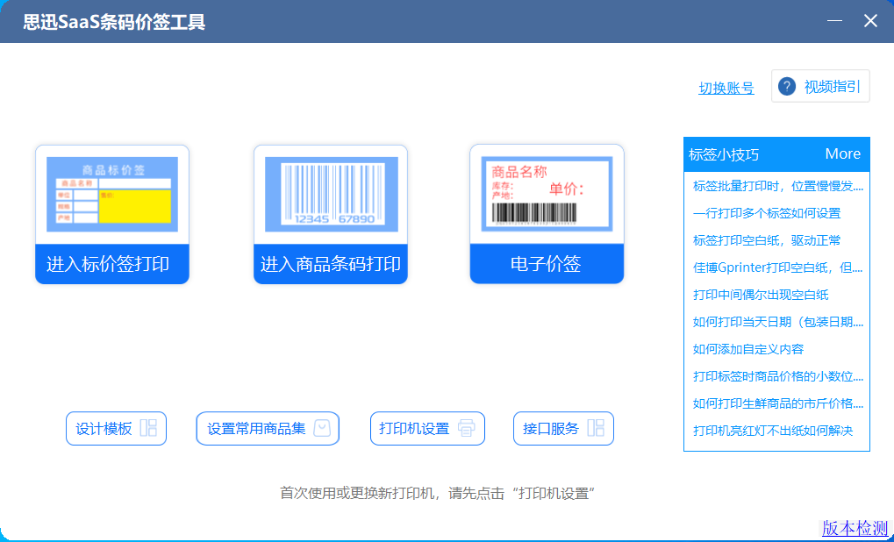Click 版本检测 version check link
This screenshot has width=894, height=542.
click(855, 528)
